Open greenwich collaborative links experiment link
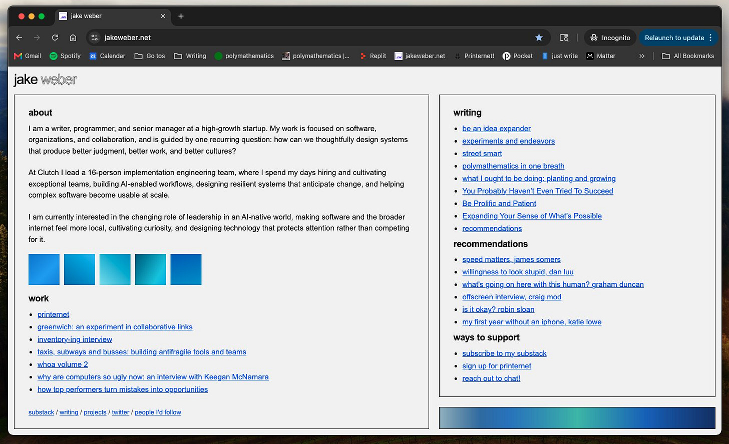 (x=115, y=327)
